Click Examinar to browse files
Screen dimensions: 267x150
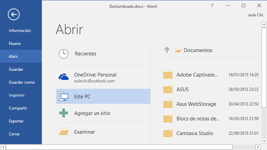[103, 132]
